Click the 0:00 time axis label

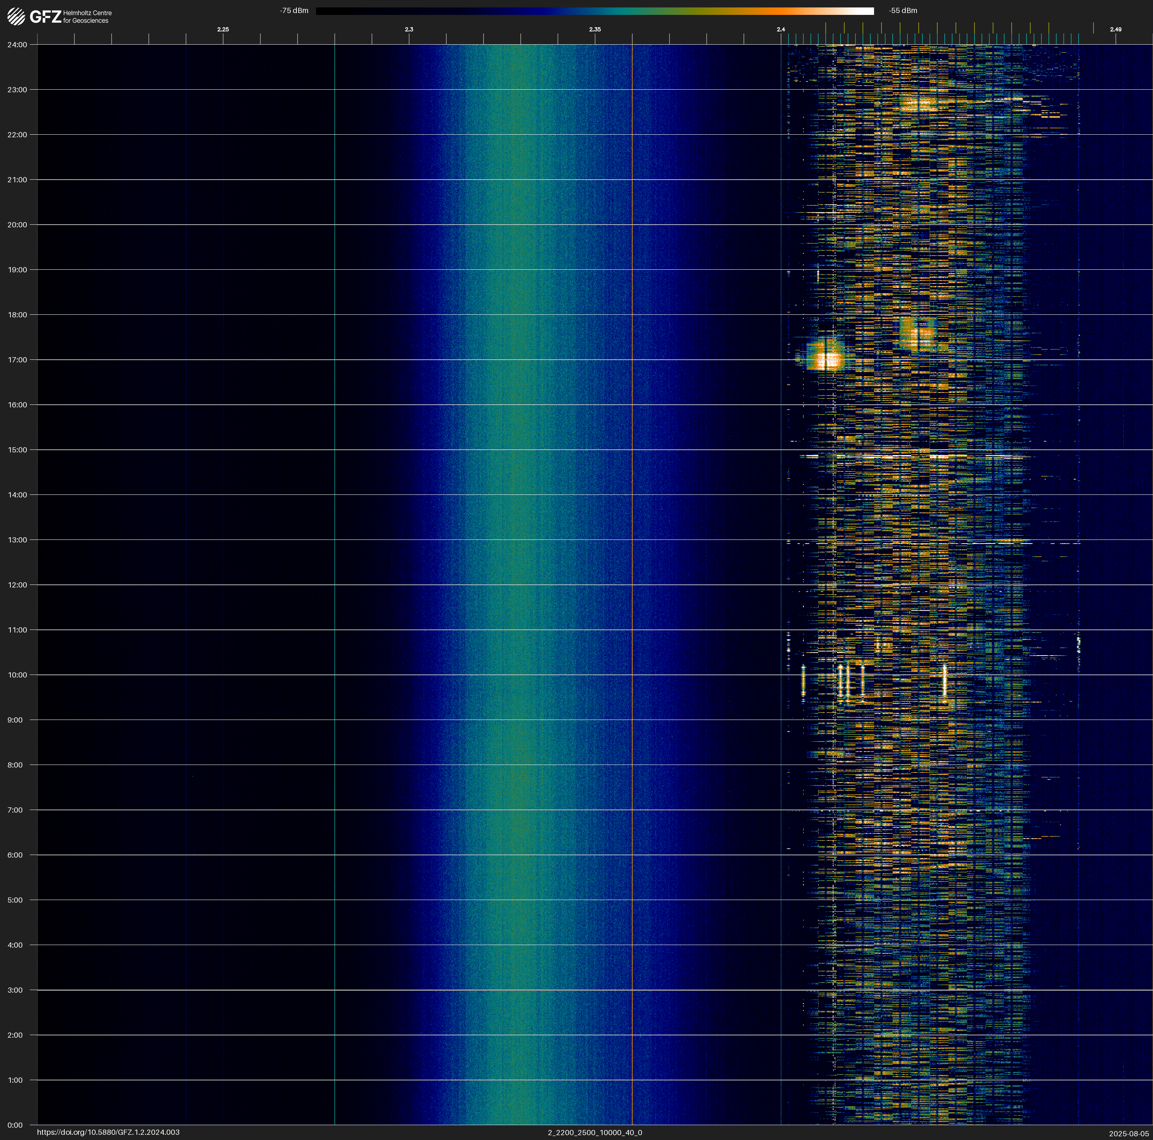(x=16, y=1125)
